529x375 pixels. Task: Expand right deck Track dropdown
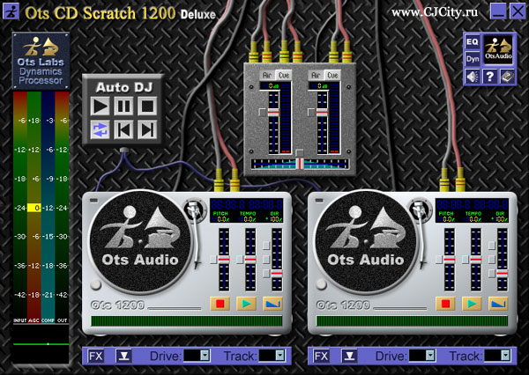tap(505, 356)
